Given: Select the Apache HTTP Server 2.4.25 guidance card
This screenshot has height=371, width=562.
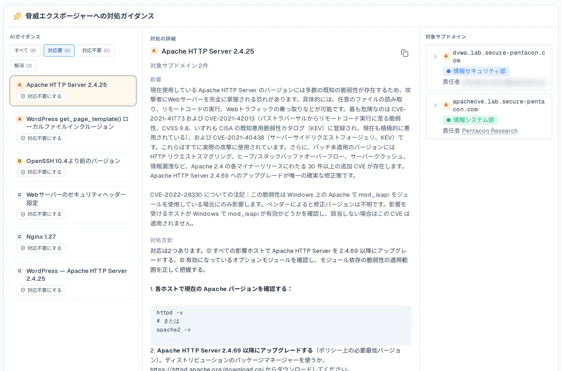Looking at the screenshot, I should coord(73,91).
